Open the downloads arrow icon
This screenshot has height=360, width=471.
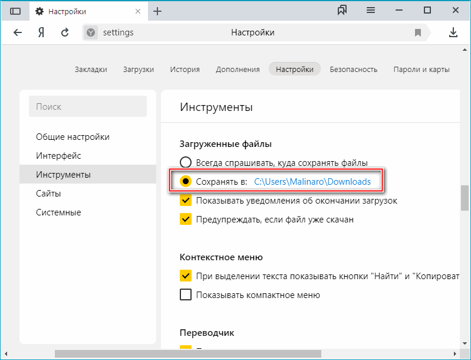click(453, 32)
